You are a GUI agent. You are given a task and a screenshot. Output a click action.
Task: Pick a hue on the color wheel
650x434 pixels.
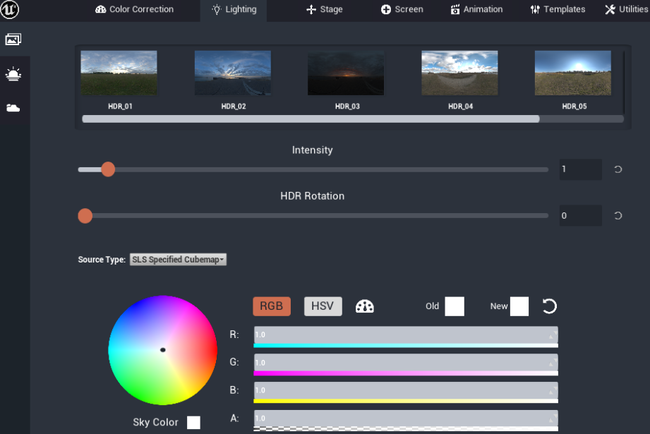(162, 350)
